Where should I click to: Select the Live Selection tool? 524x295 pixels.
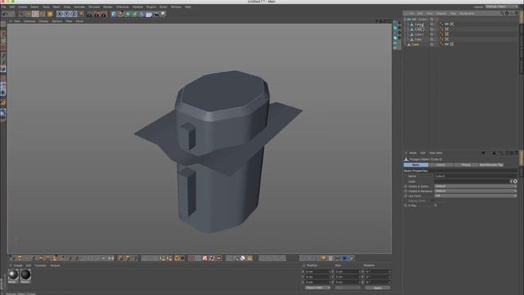[x=21, y=14]
